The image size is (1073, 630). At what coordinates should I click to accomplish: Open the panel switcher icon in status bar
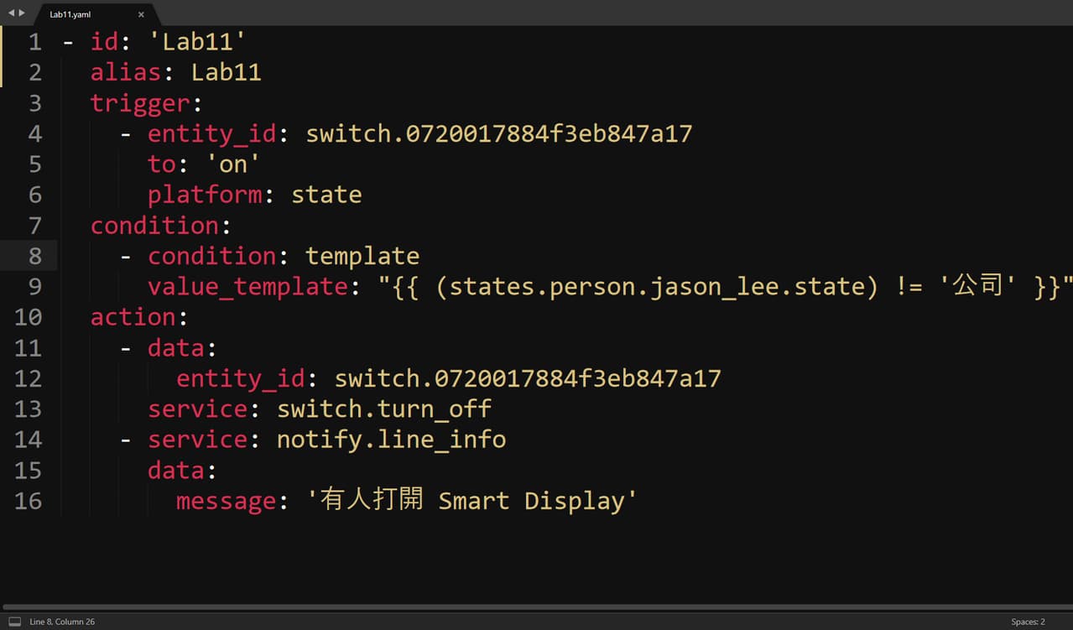coord(14,622)
